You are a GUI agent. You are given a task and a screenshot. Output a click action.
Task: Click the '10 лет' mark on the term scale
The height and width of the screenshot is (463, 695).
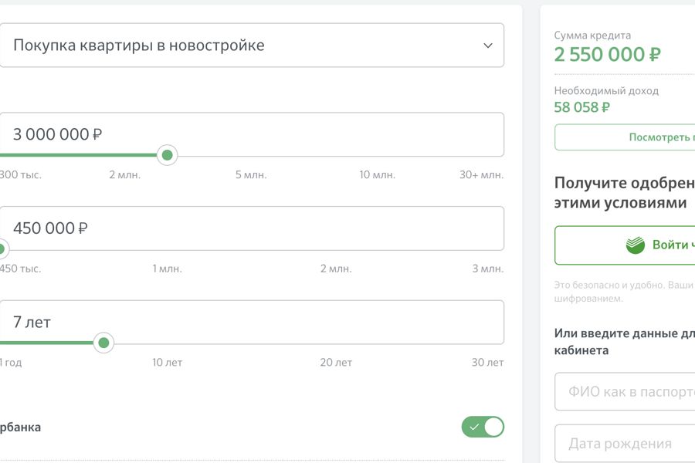point(167,363)
